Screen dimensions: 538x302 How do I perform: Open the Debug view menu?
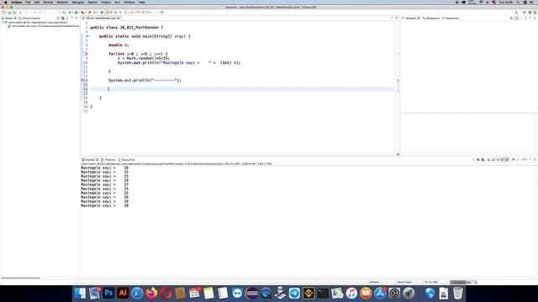(67, 18)
